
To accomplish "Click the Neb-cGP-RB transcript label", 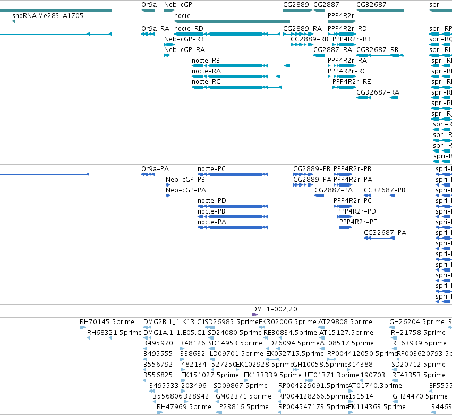I will tap(184, 39).
